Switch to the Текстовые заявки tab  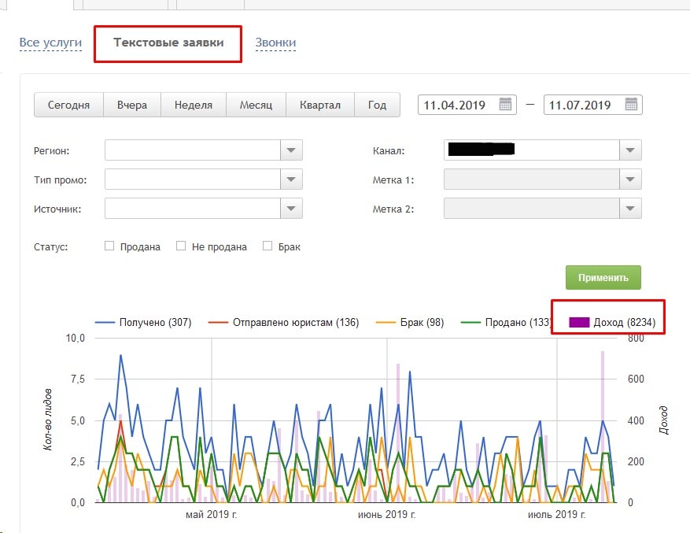pyautogui.click(x=168, y=43)
